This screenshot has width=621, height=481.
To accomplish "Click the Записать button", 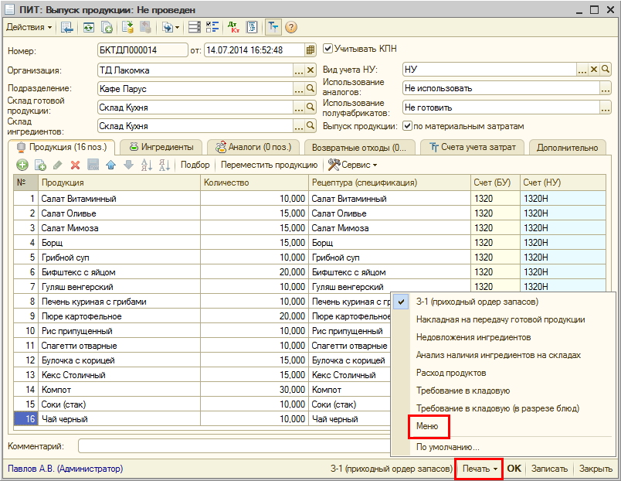I will (550, 469).
